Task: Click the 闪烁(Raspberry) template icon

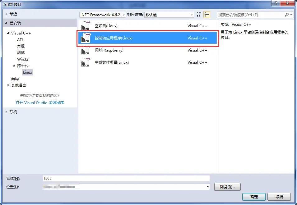Action: point(86,50)
